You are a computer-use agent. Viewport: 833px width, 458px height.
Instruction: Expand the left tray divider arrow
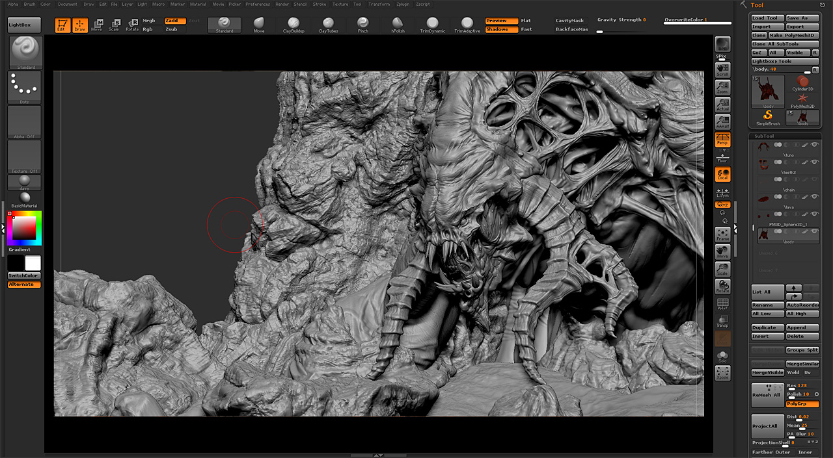tap(3, 229)
